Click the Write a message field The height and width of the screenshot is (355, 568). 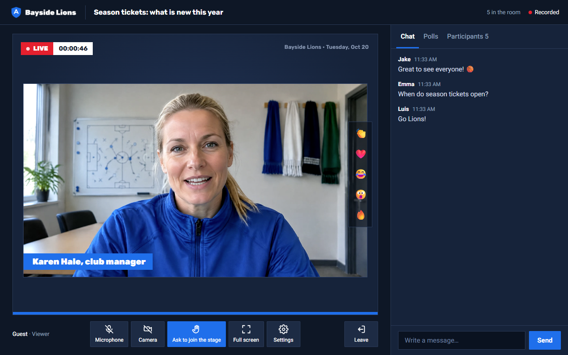click(x=461, y=340)
